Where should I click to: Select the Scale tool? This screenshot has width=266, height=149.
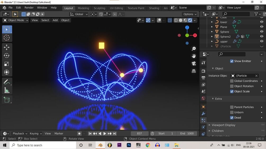pos(7,64)
